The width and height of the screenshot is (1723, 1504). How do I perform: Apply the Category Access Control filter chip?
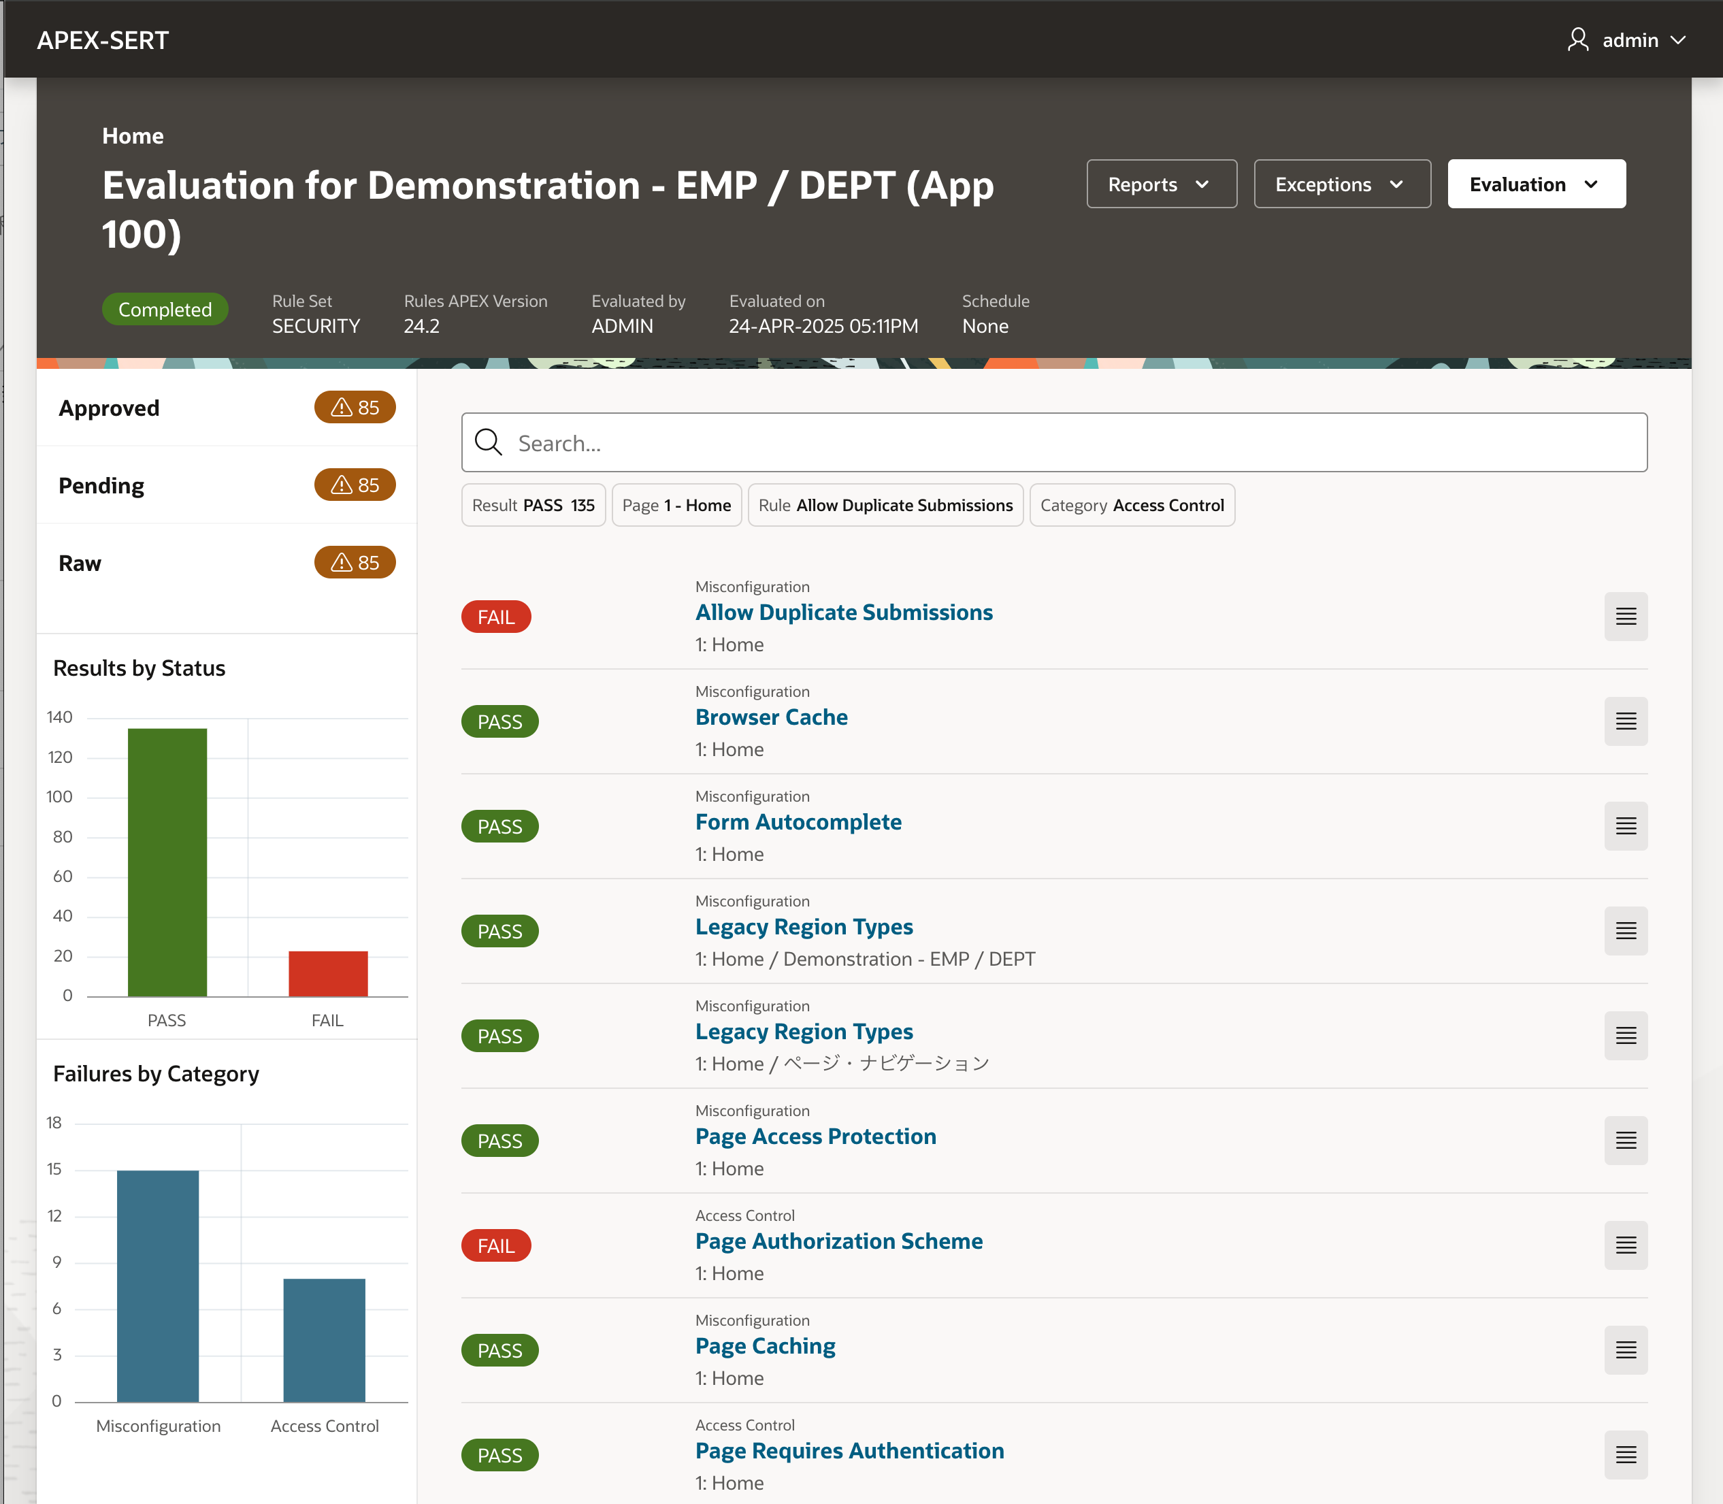tap(1132, 505)
